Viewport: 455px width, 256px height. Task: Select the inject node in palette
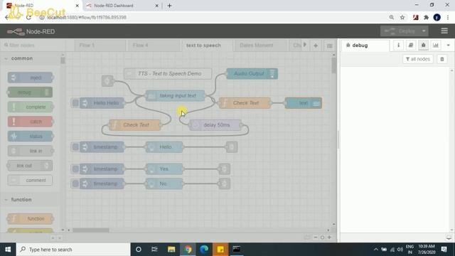pos(30,78)
